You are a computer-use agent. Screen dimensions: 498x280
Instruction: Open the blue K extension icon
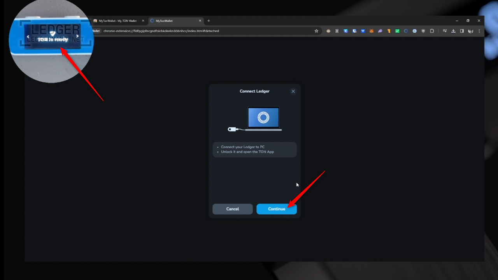point(345,31)
